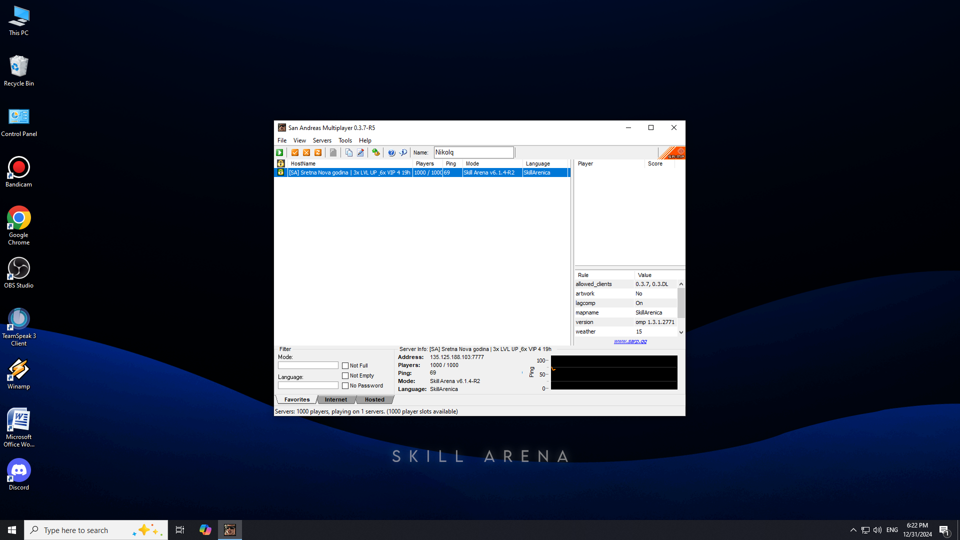Switch to the Hosted tab

pos(374,399)
